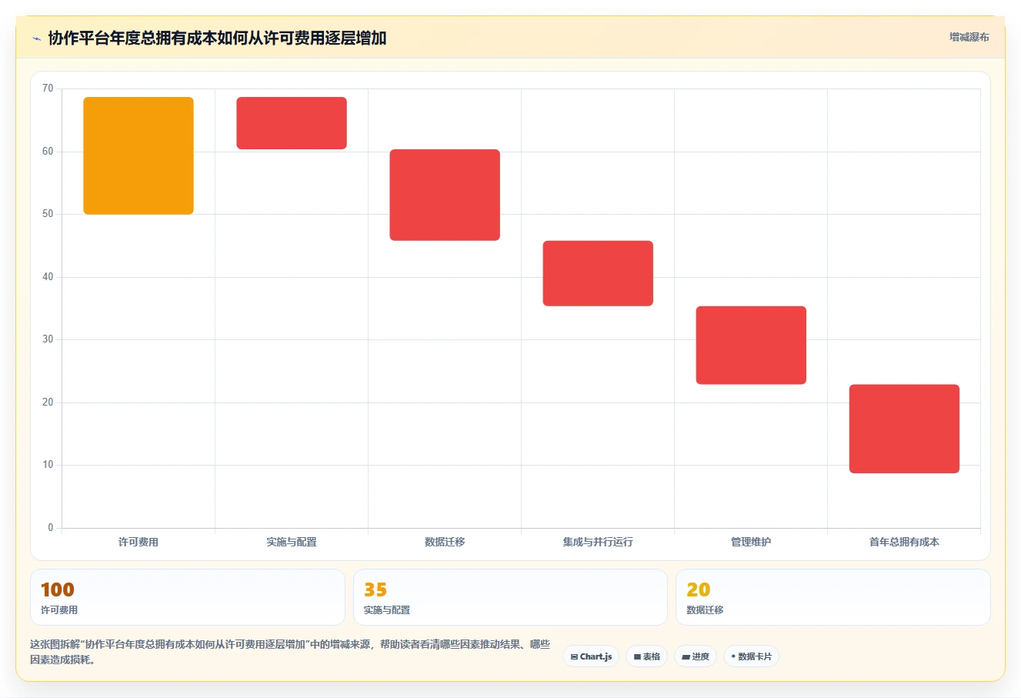Select the red 实施与配置 bar

point(292,123)
